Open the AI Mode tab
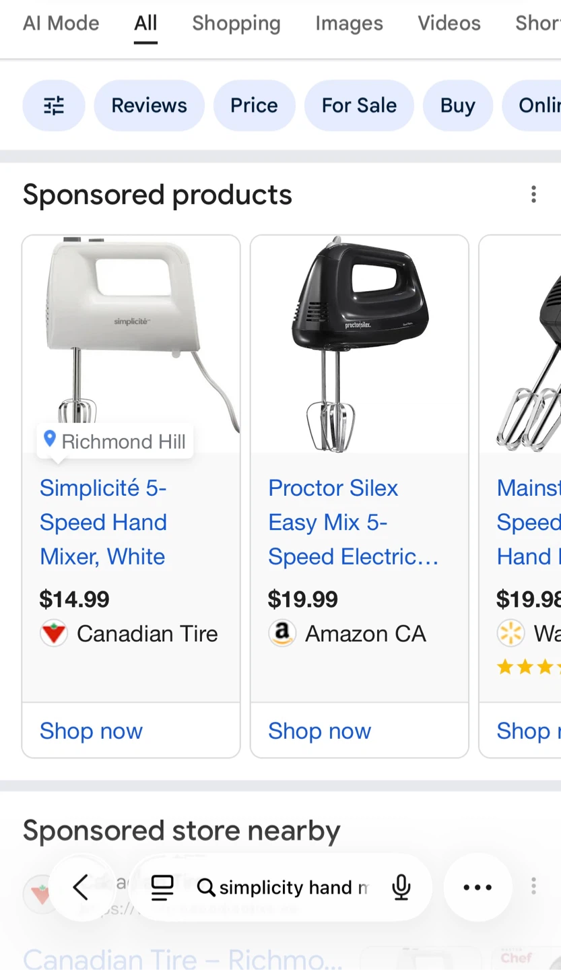 [61, 24]
